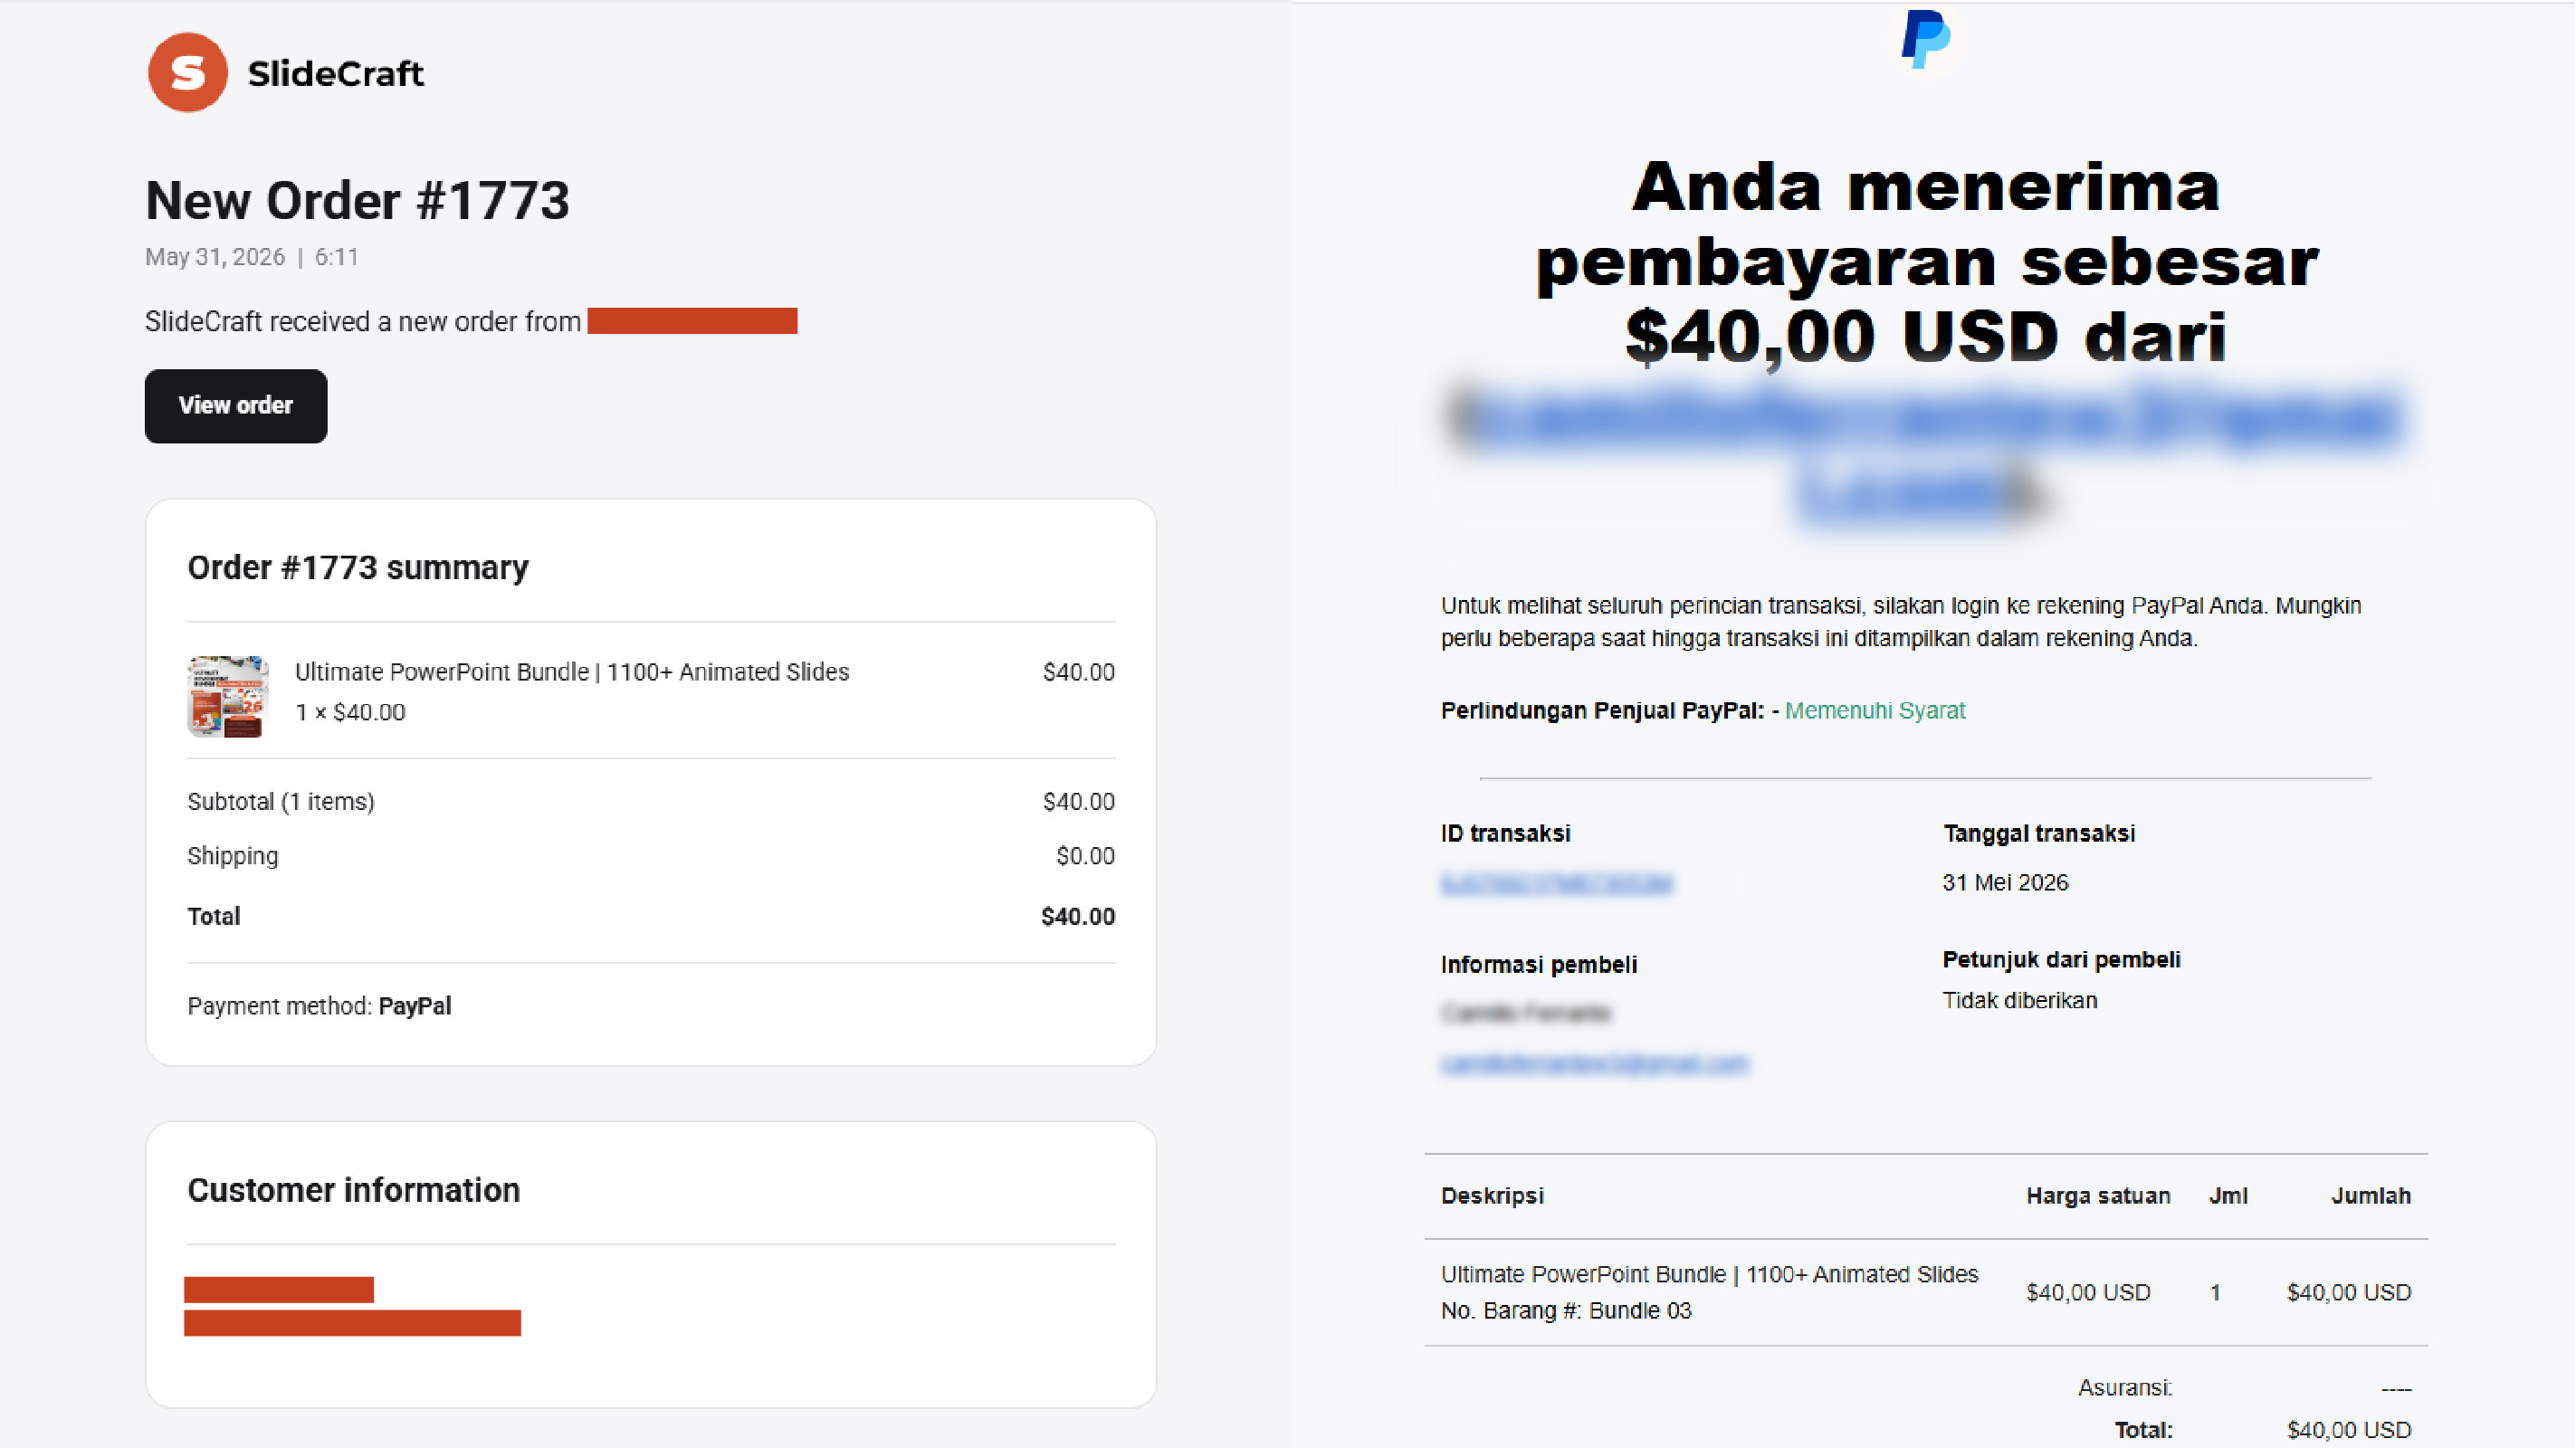Click the Ultimate PowerPoint Bundle product thumbnail
Screen dimensions: 2576x1448
(228, 696)
